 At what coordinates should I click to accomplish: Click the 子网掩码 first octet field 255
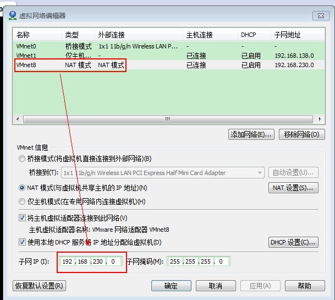[x=175, y=261]
